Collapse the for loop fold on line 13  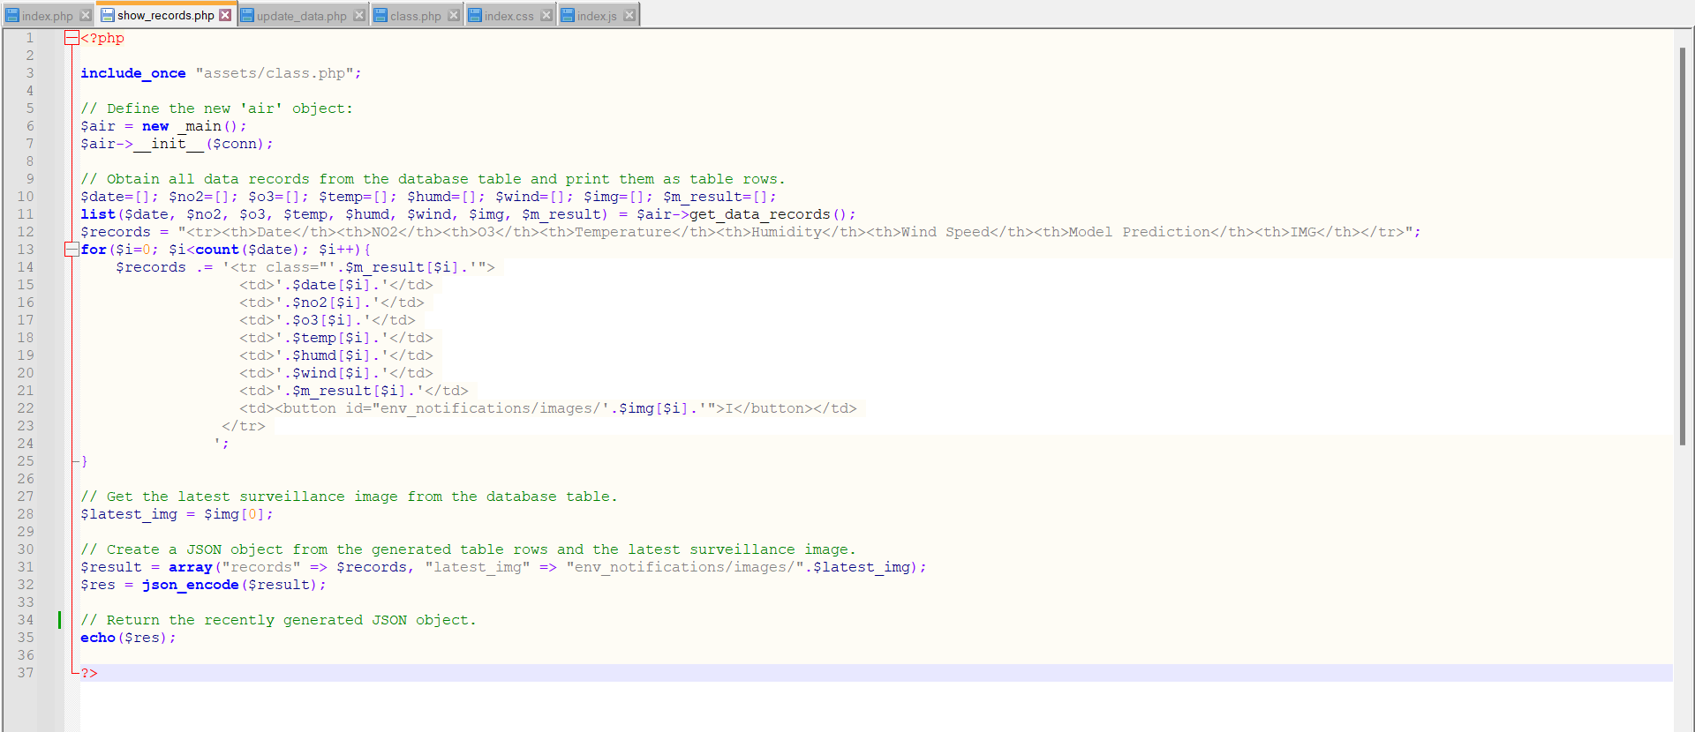(x=72, y=250)
